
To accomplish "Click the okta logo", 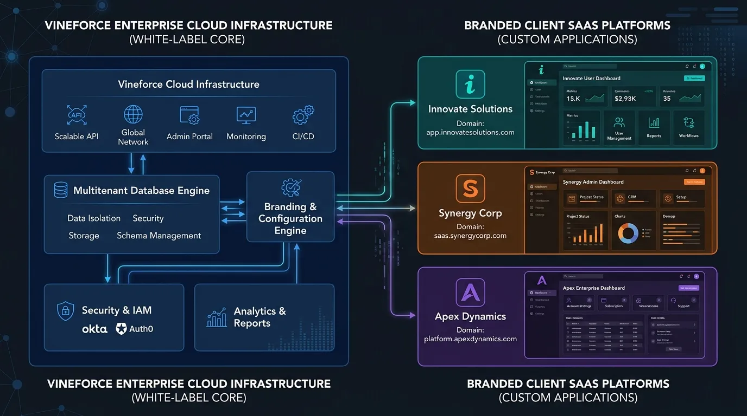I will pyautogui.click(x=94, y=329).
